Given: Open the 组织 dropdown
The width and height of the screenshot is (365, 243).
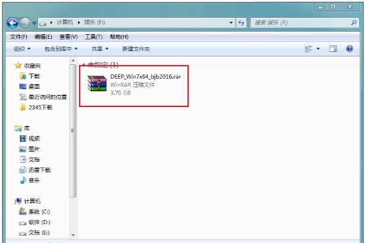Looking at the screenshot, I should (22, 49).
